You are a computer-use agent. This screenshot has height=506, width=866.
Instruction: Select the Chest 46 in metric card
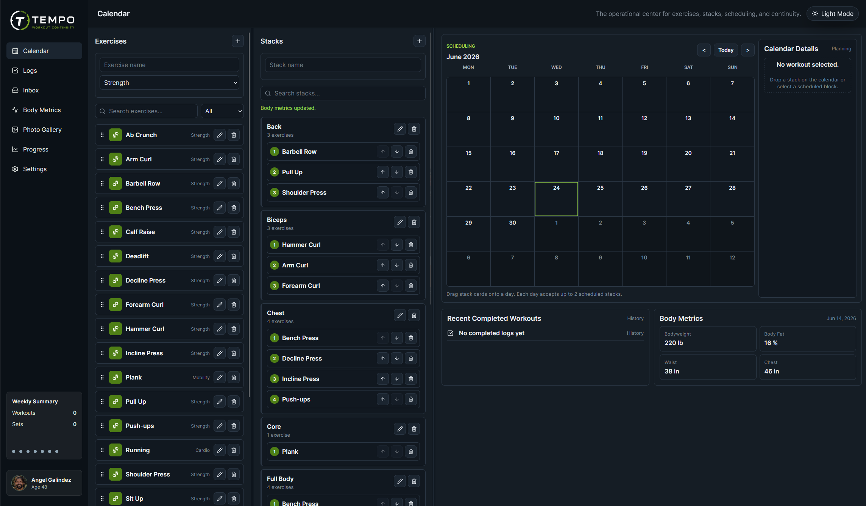(x=808, y=367)
